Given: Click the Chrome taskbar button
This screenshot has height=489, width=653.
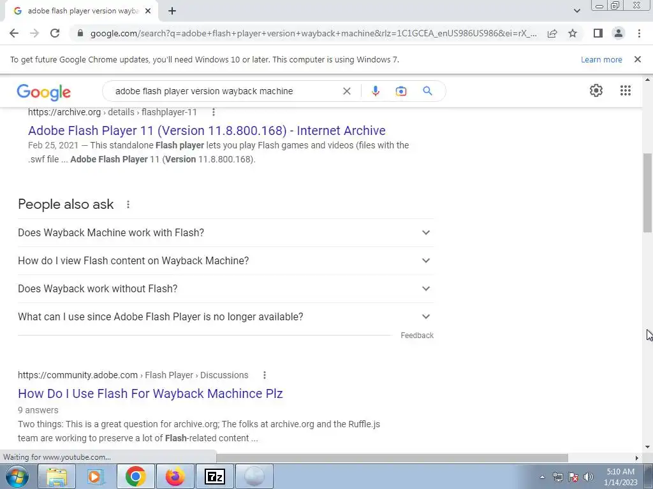Looking at the screenshot, I should coord(135,476).
